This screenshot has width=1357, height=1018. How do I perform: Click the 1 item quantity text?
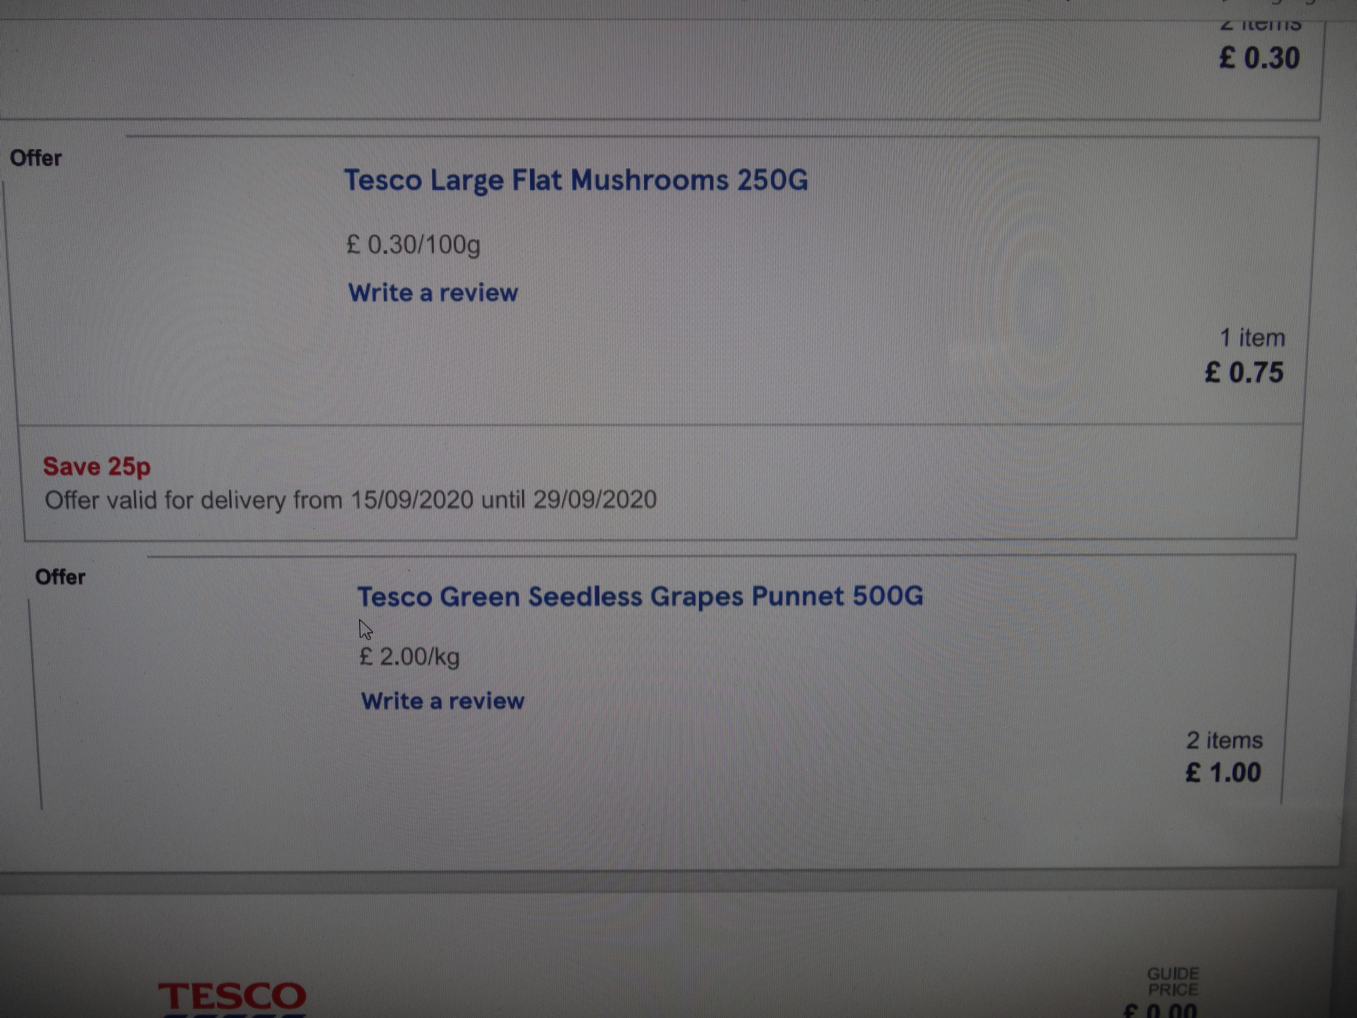pos(1253,337)
